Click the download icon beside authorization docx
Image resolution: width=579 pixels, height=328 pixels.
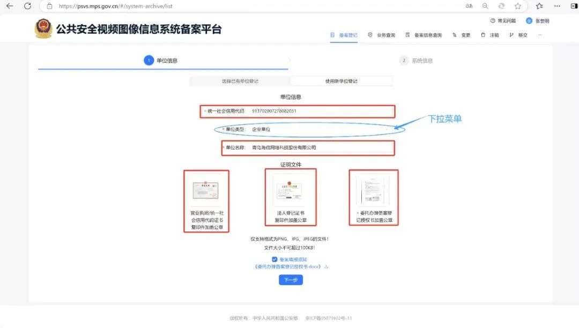point(326,267)
